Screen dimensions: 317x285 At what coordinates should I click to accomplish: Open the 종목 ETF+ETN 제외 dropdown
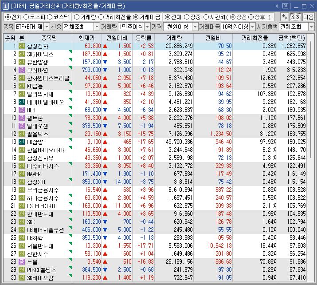pyautogui.click(x=47, y=27)
